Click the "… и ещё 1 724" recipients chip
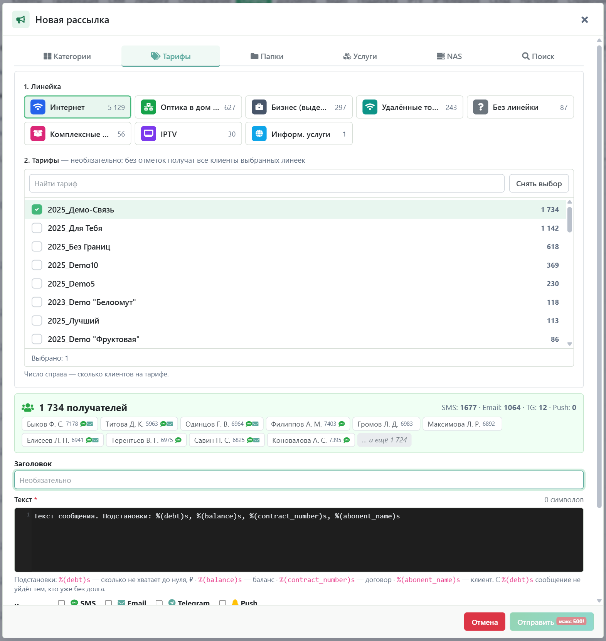Screen dimensions: 606x641 [x=384, y=440]
